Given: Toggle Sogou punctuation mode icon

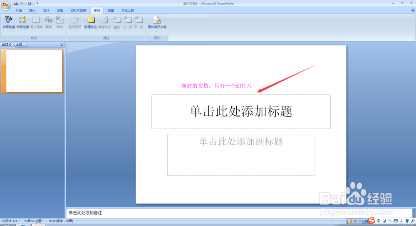Looking at the screenshot, I should (390, 221).
